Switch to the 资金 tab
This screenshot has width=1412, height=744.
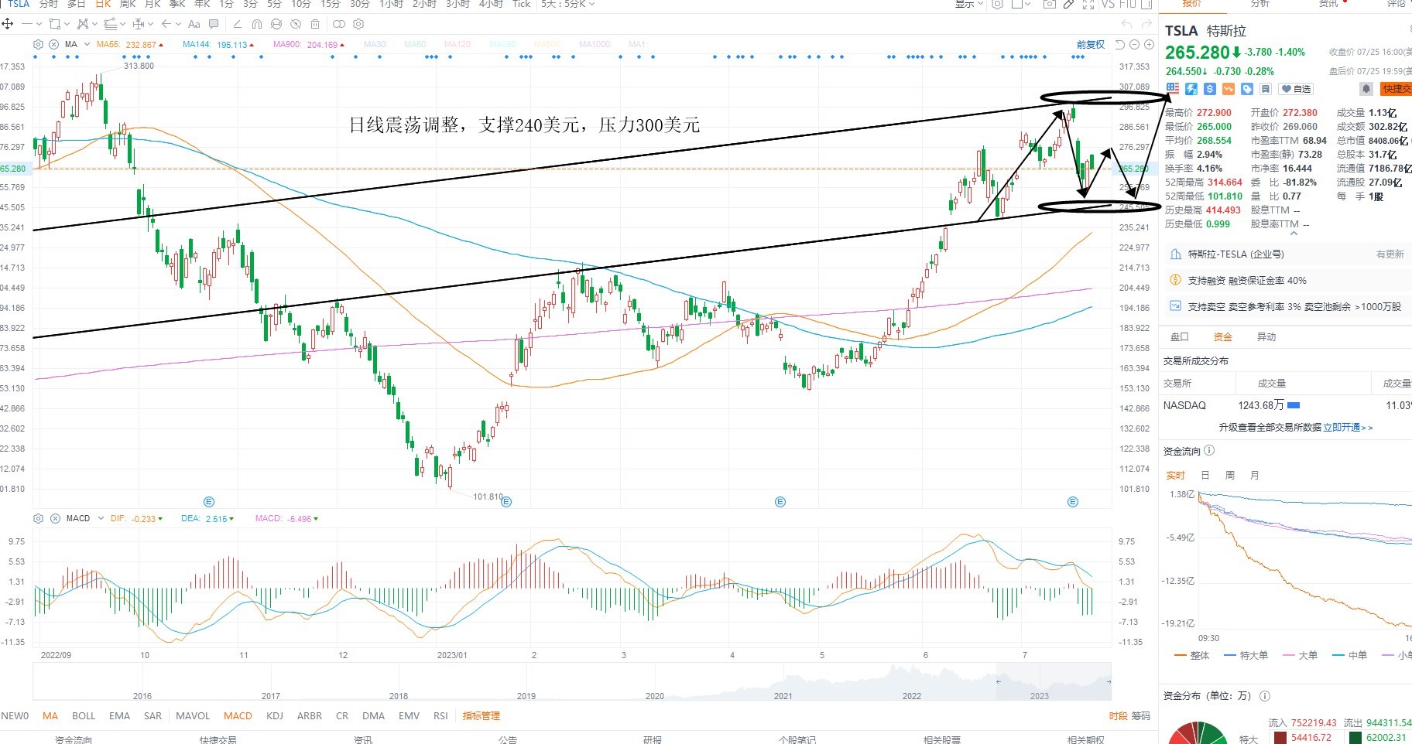coord(1222,337)
